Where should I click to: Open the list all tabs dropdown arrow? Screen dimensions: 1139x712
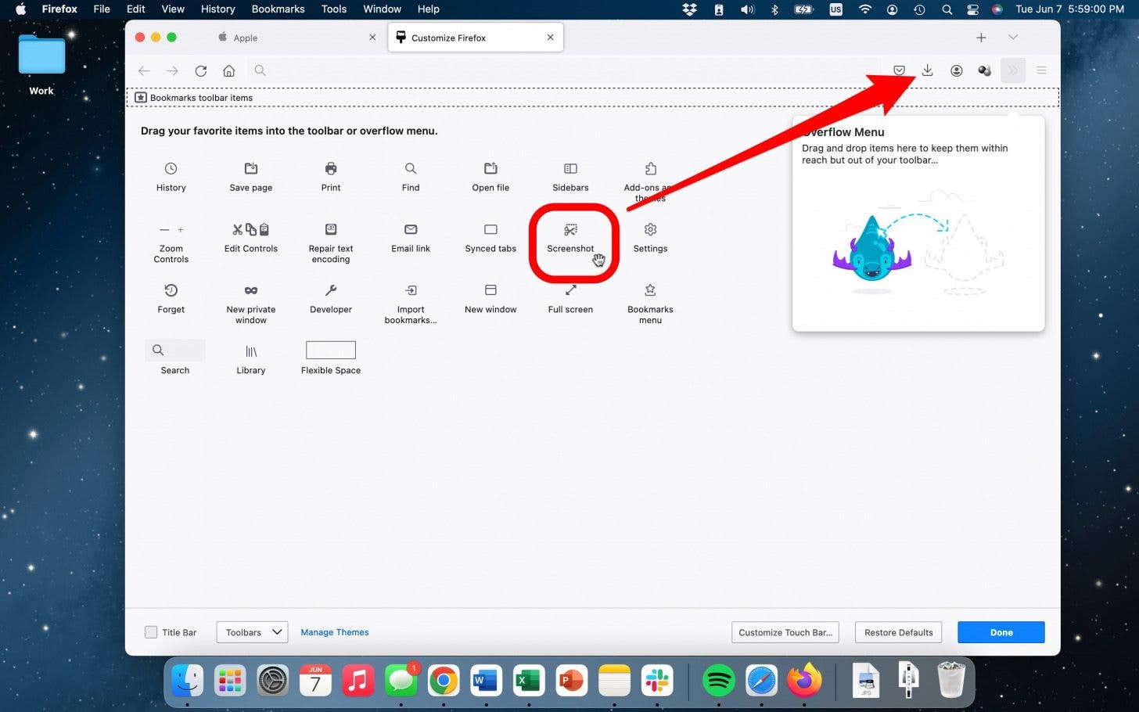click(x=1012, y=38)
